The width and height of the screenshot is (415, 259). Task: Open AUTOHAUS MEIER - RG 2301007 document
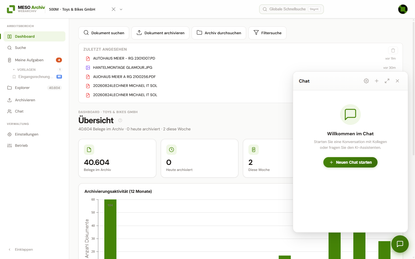pos(124,58)
